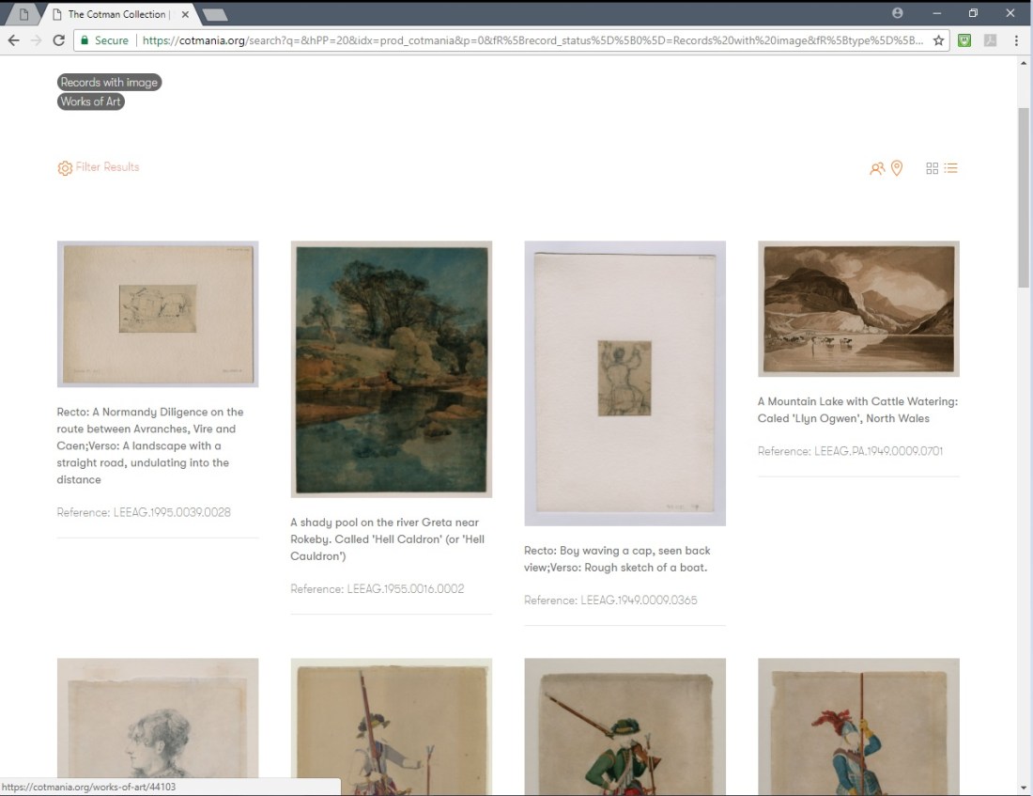Open 'A Mountain Lake with Cattle Watering' title link
The height and width of the screenshot is (796, 1033).
tap(857, 410)
